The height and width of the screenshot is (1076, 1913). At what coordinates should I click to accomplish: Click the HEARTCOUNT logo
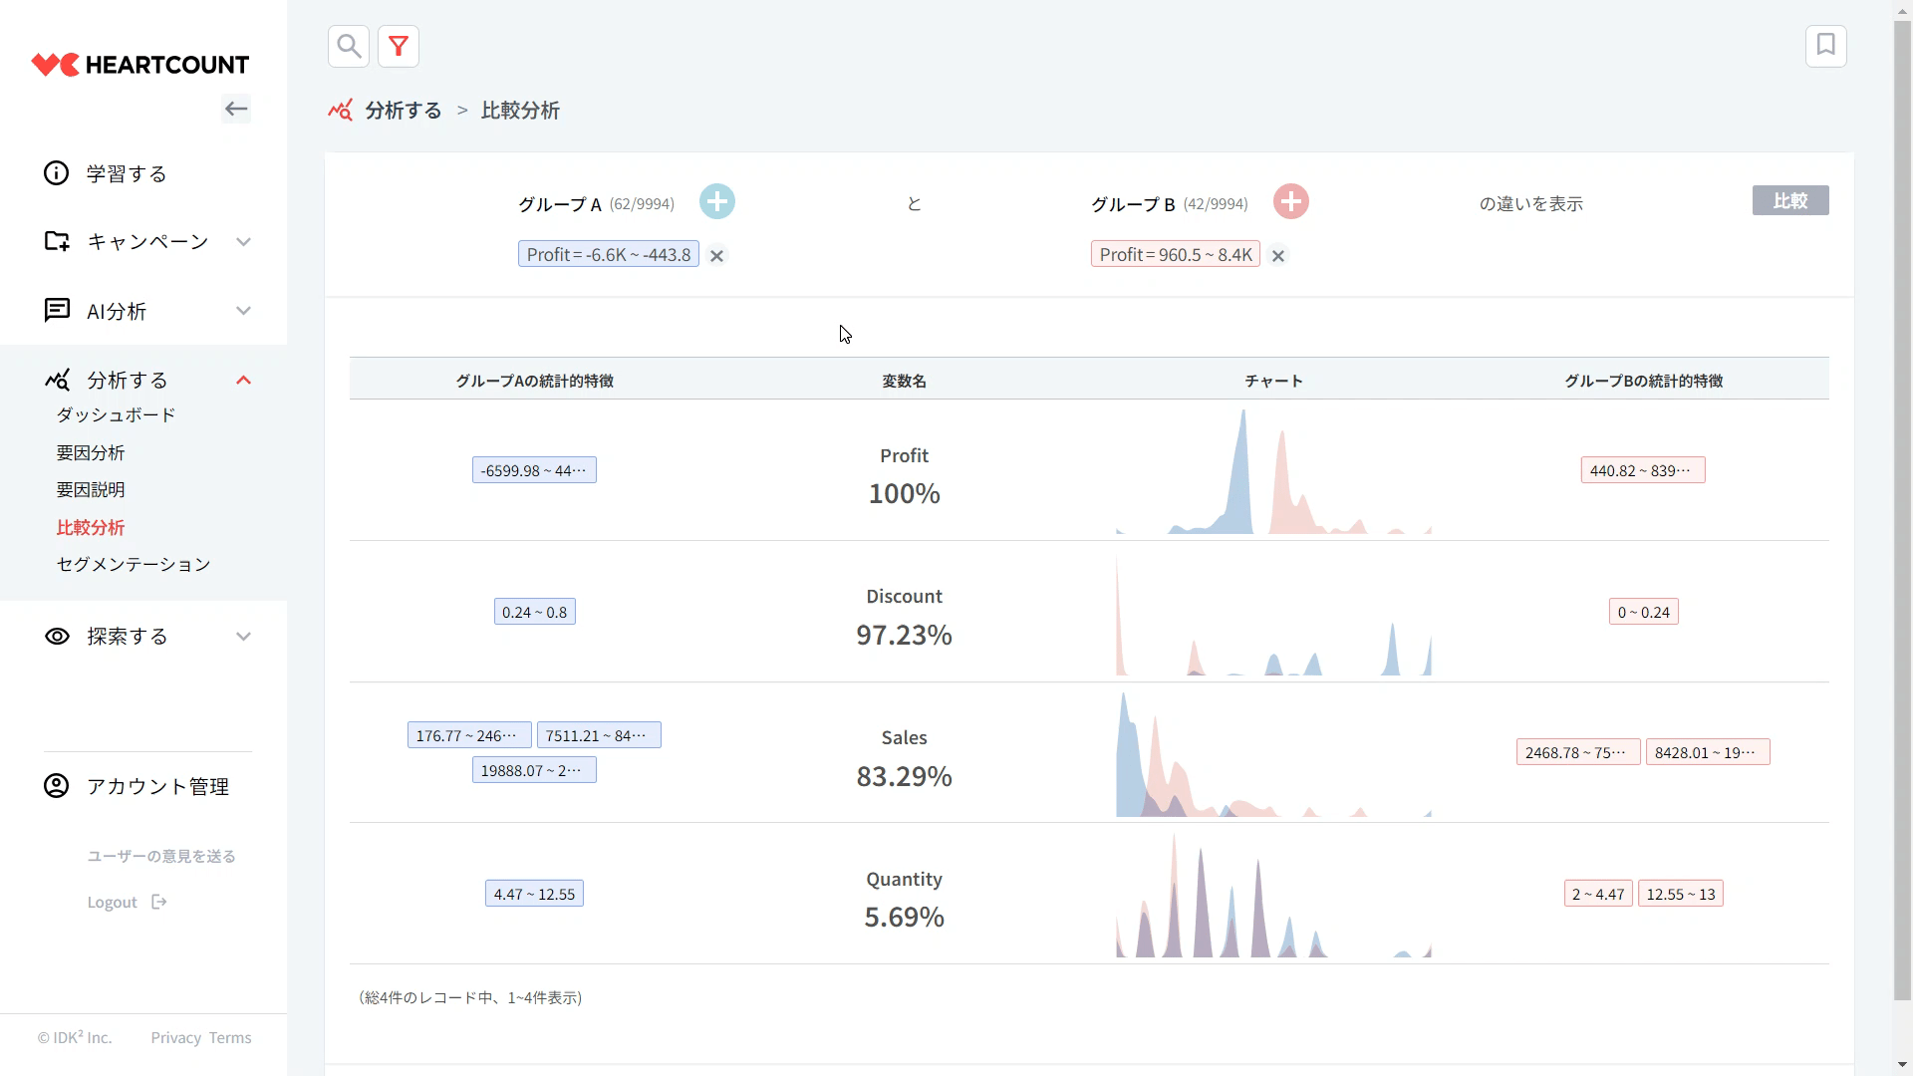pos(140,65)
